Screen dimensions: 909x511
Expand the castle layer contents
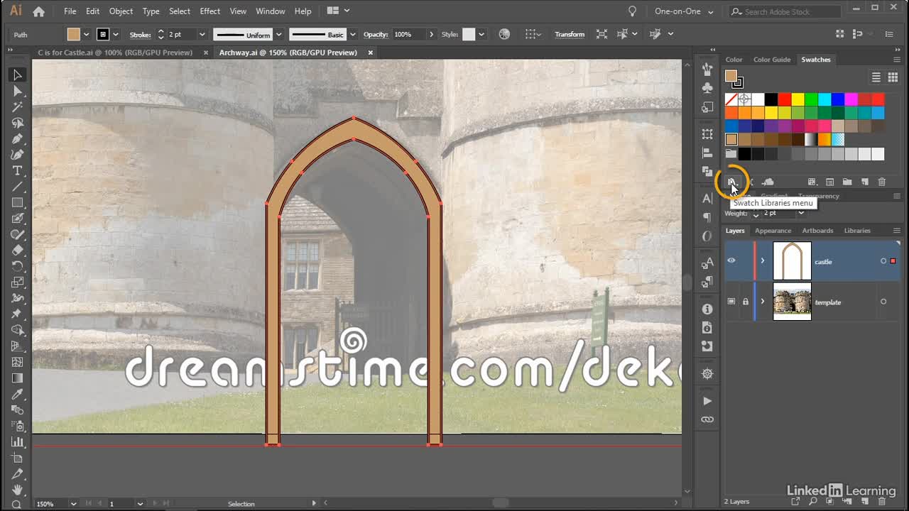[x=763, y=261]
